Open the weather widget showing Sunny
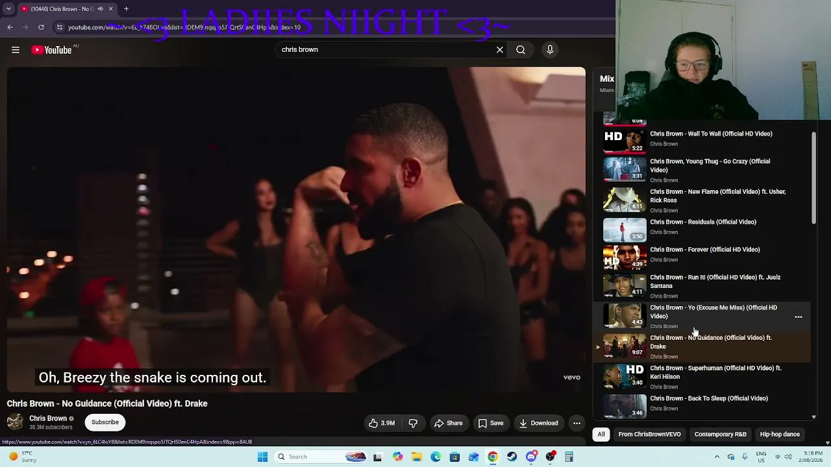The image size is (831, 467). [x=21, y=457]
